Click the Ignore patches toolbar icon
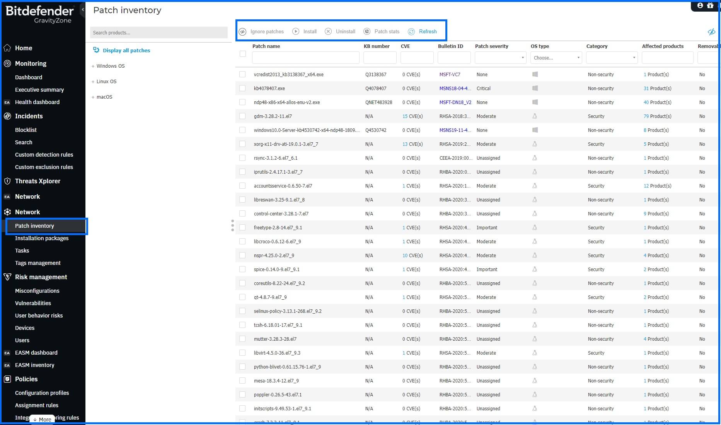This screenshot has height=425, width=721. tap(242, 32)
